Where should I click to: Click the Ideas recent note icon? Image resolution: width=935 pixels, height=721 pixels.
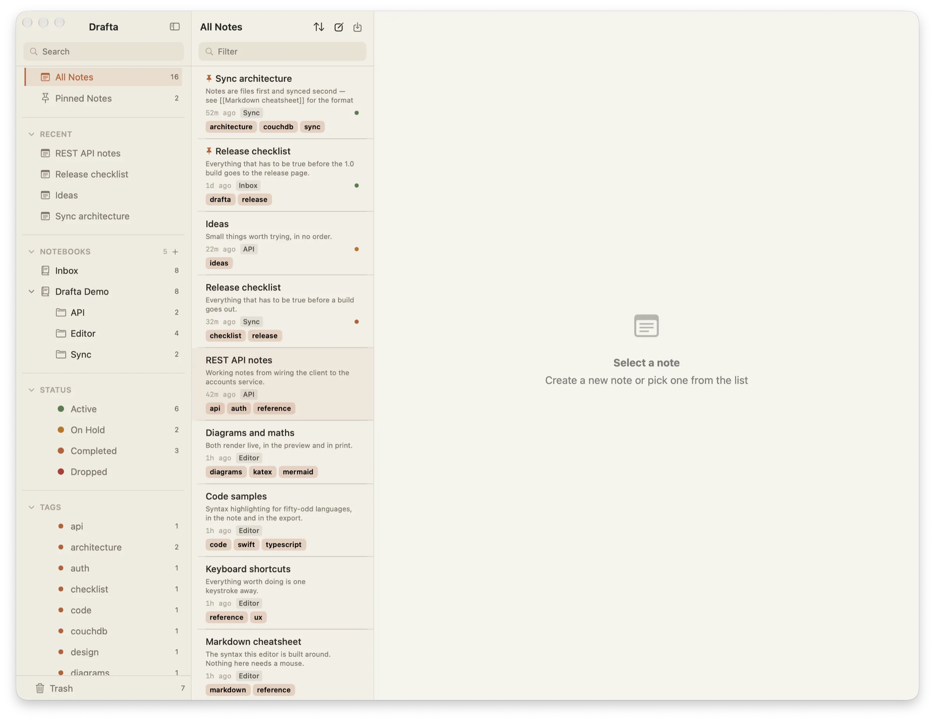(45, 195)
